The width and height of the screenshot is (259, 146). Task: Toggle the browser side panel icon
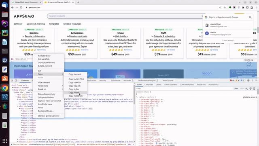click(x=247, y=7)
